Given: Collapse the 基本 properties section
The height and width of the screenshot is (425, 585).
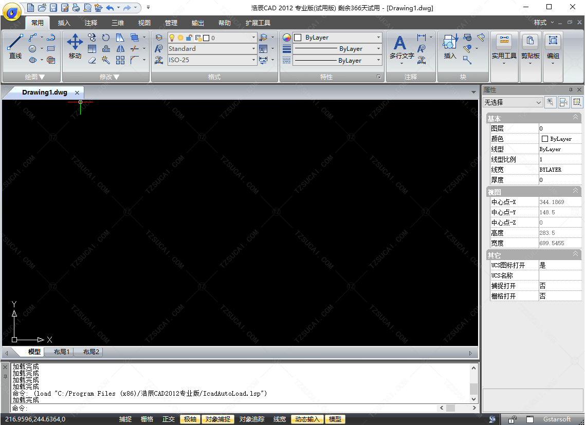Looking at the screenshot, I should [575, 118].
